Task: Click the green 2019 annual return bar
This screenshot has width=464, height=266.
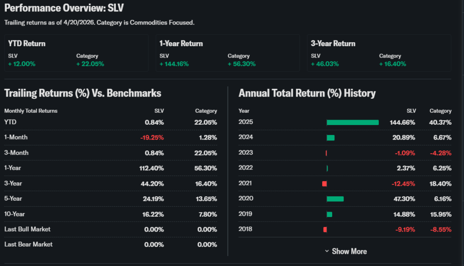Action: point(329,214)
